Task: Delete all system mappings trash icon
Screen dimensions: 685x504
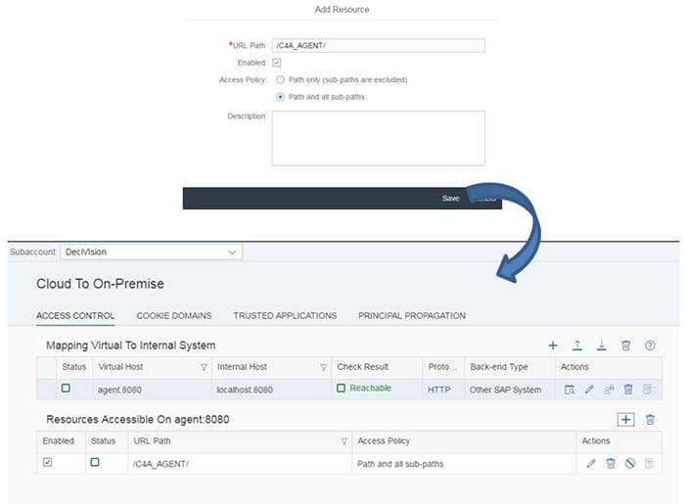Action: [625, 345]
